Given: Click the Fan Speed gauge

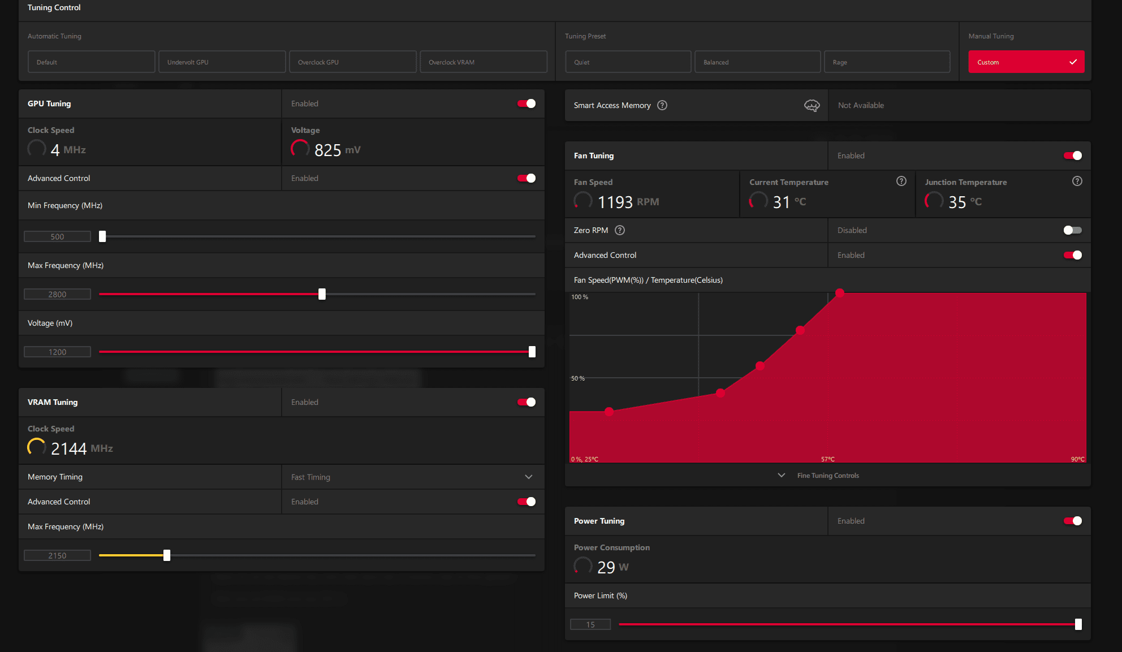Looking at the screenshot, I should 583,201.
